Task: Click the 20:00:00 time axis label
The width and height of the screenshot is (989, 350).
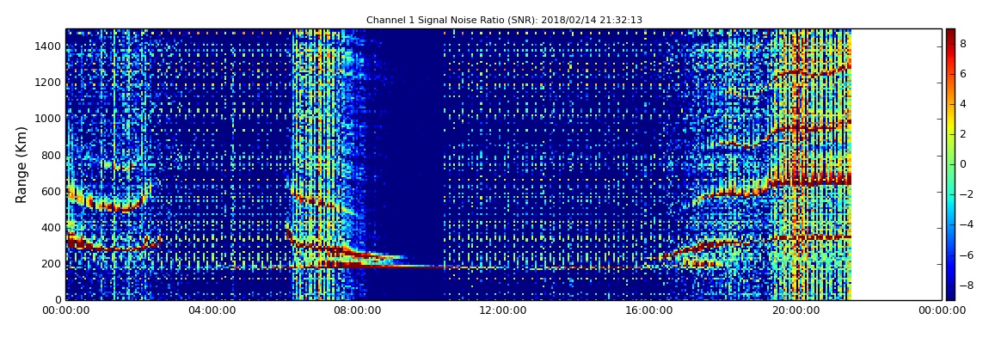Action: click(x=795, y=310)
